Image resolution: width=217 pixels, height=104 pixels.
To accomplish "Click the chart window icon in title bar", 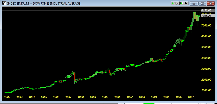I will coord(4,3).
